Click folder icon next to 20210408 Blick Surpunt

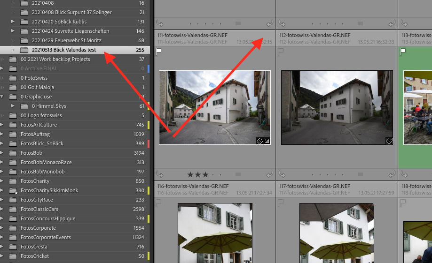(24, 12)
